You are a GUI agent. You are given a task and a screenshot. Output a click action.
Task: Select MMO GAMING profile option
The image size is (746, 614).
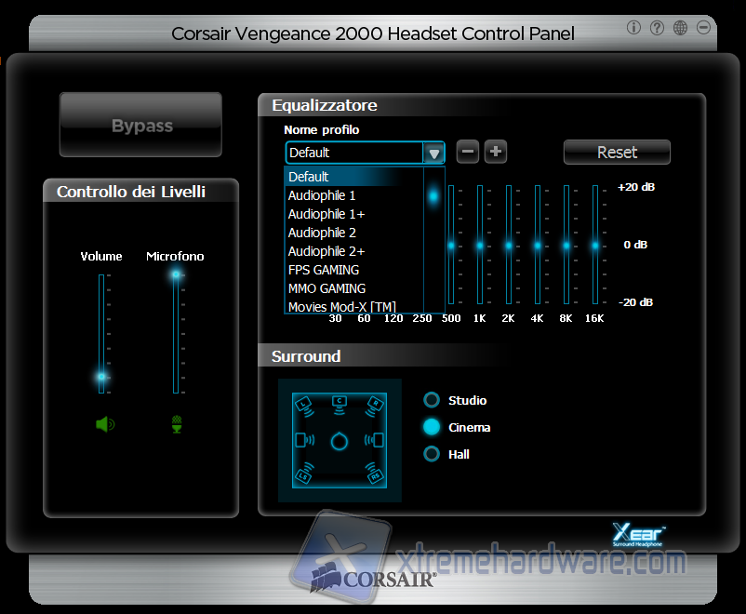(x=326, y=288)
